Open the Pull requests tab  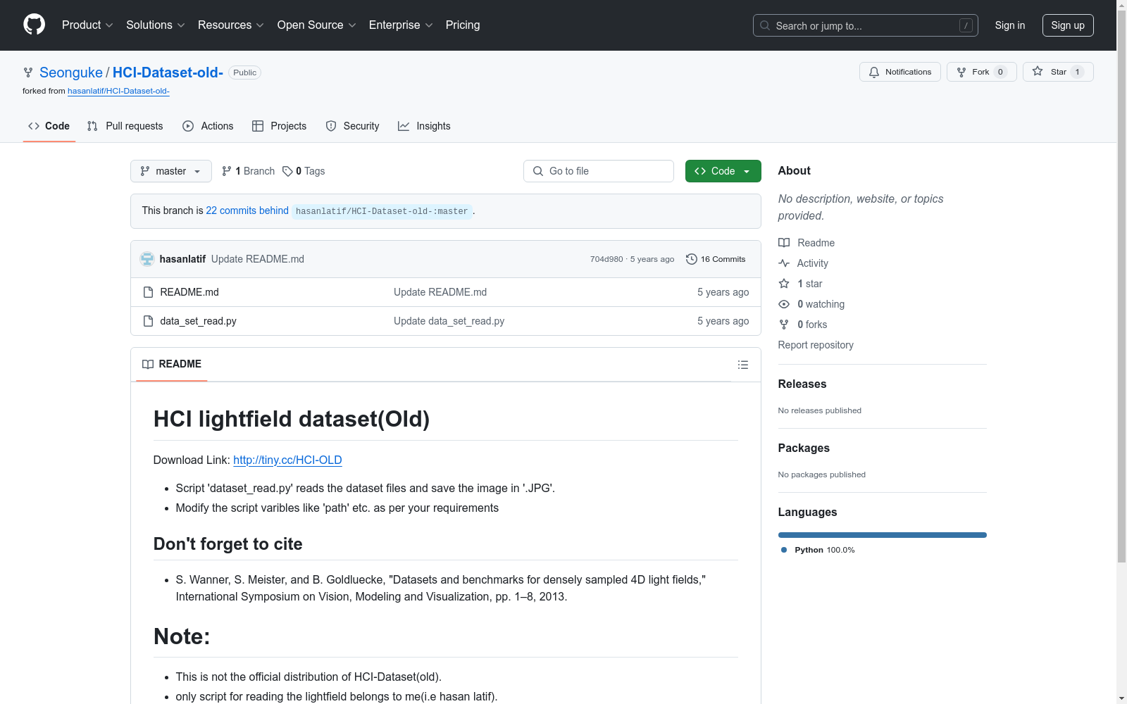[x=125, y=126]
